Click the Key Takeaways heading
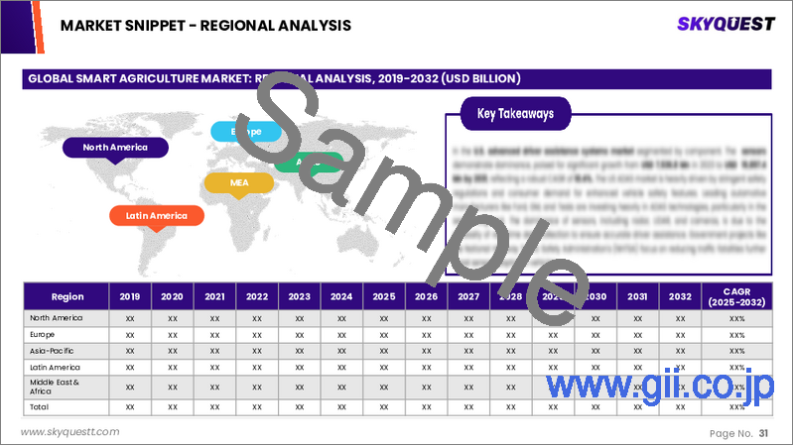Screen dimensions: 794x446 (x=515, y=114)
